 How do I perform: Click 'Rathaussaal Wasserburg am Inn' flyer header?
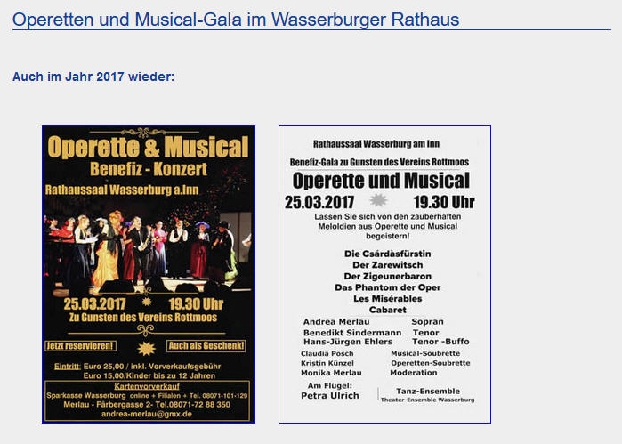tap(376, 143)
